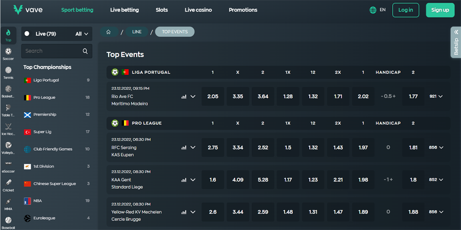The image size is (461, 230).
Task: Click the Sign up button
Action: (440, 10)
